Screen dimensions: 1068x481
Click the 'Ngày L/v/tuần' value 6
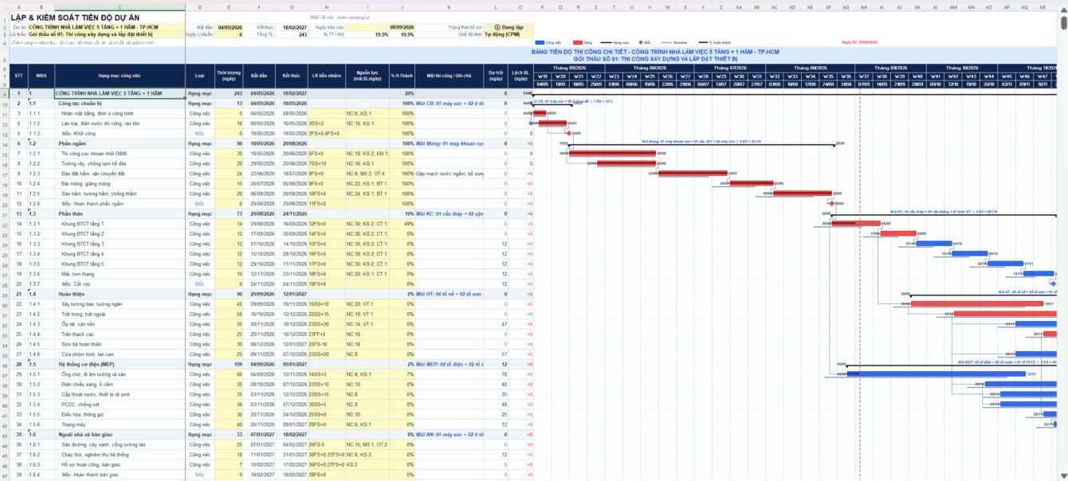point(229,34)
